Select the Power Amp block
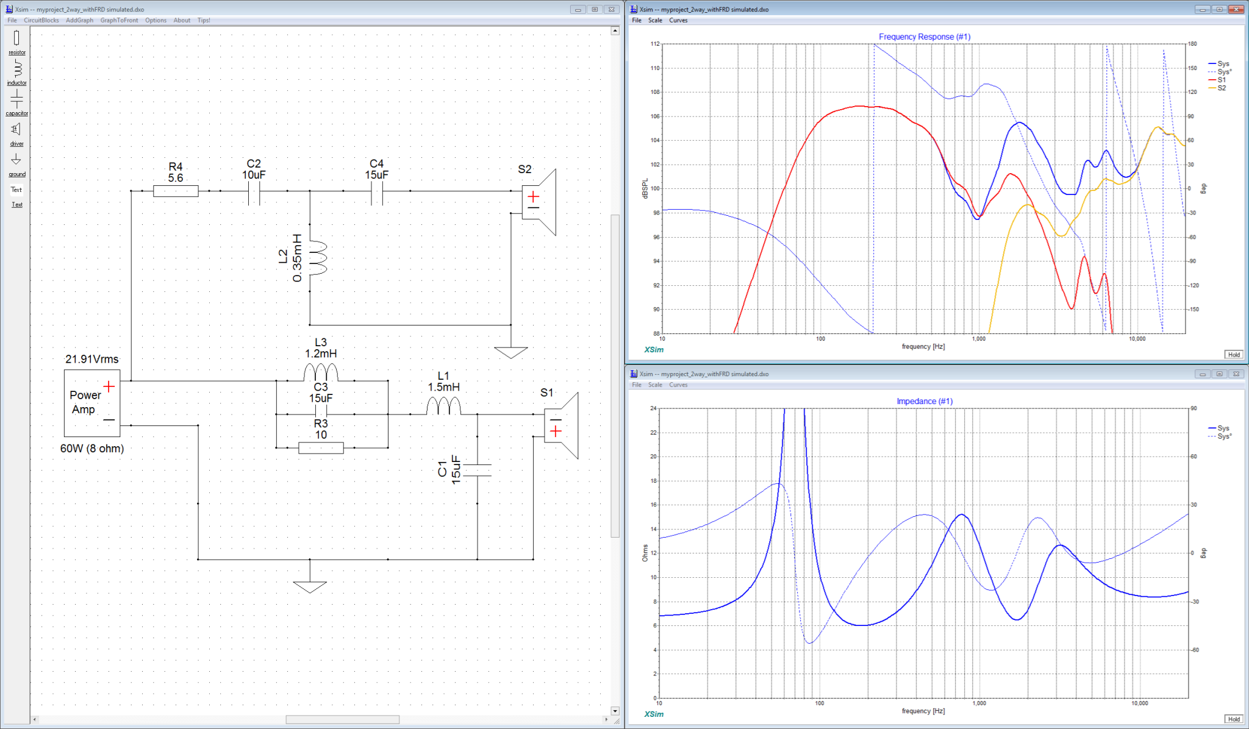 pos(92,403)
